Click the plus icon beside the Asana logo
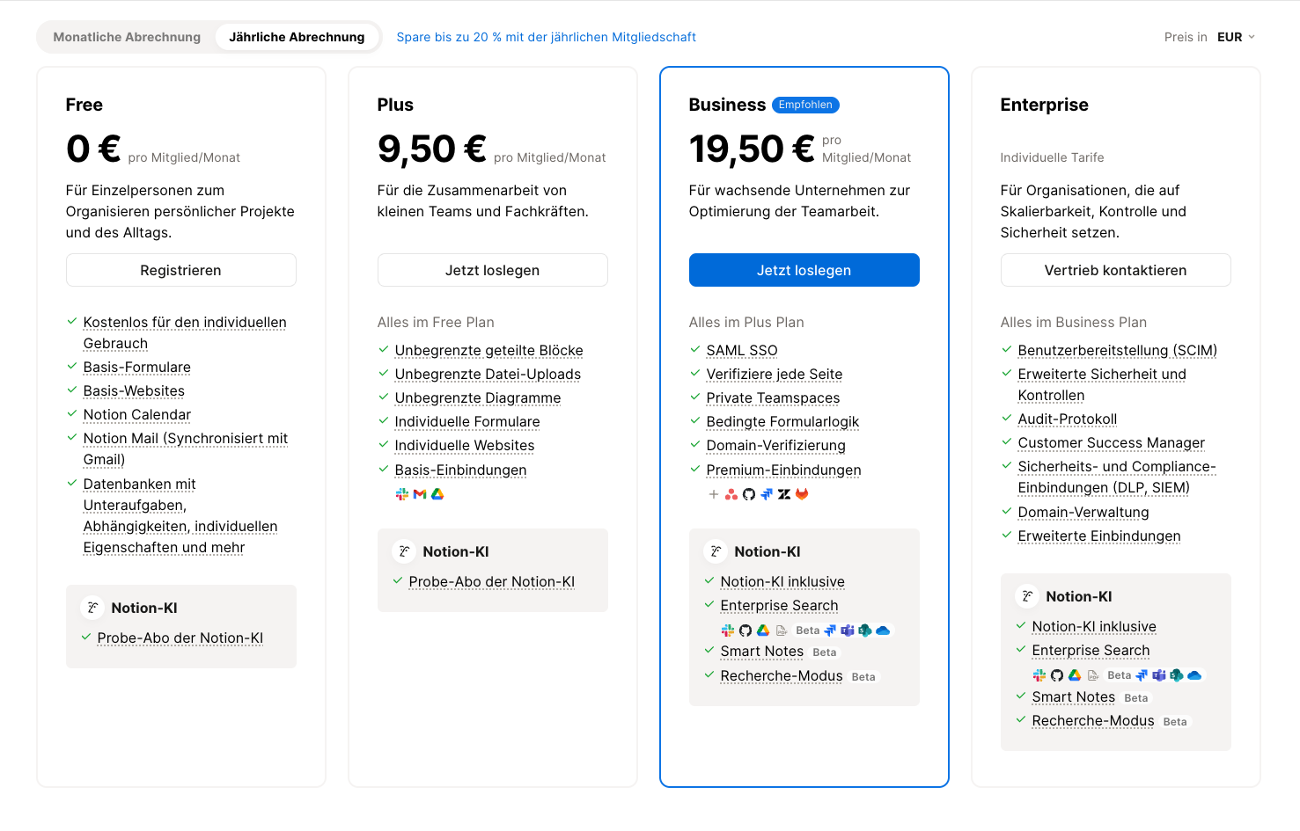 pyautogui.click(x=714, y=494)
